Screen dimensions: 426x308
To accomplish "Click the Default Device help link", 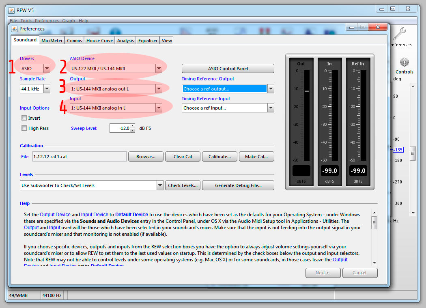I will click(x=131, y=215).
